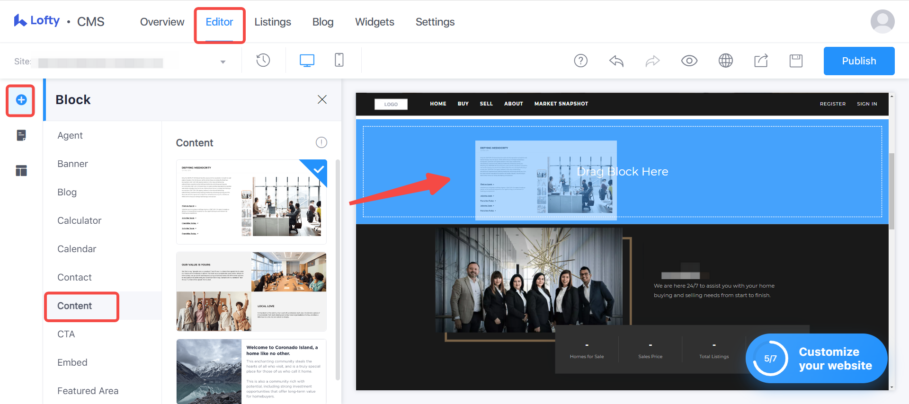Switch to mobile preview mode
This screenshot has width=909, height=404.
point(339,60)
